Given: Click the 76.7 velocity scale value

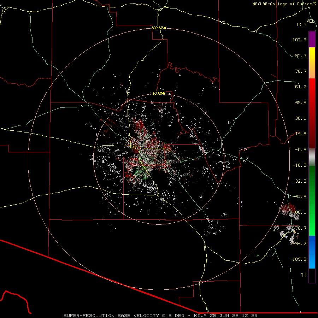Looking at the screenshot, I should [301, 71].
